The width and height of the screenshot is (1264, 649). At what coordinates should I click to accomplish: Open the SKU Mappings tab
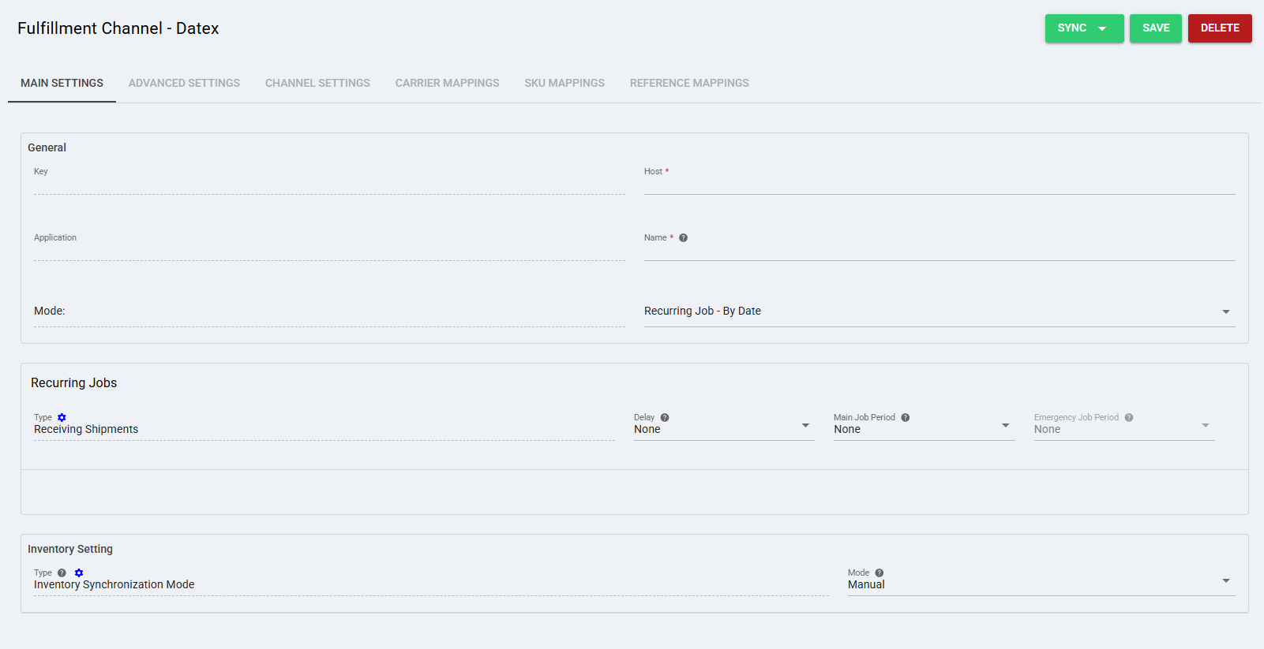click(x=564, y=83)
